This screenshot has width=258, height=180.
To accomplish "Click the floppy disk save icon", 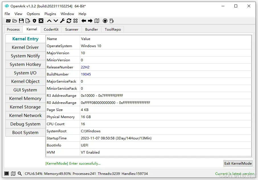I will click(x=21, y=21).
